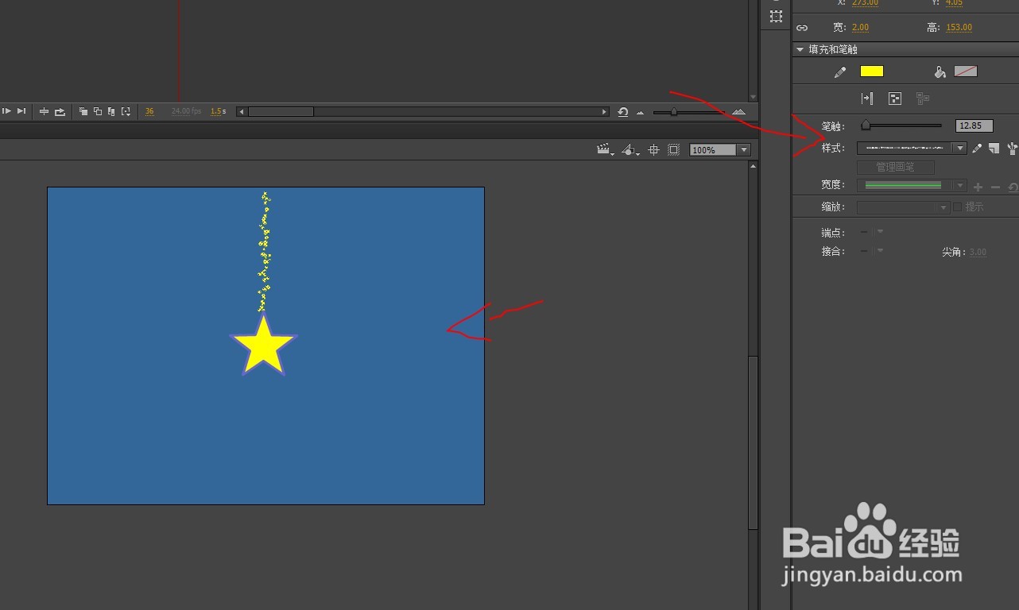Viewport: 1019px width, 610px height.
Task: Click the center frame icon in timeline
Action: point(45,112)
